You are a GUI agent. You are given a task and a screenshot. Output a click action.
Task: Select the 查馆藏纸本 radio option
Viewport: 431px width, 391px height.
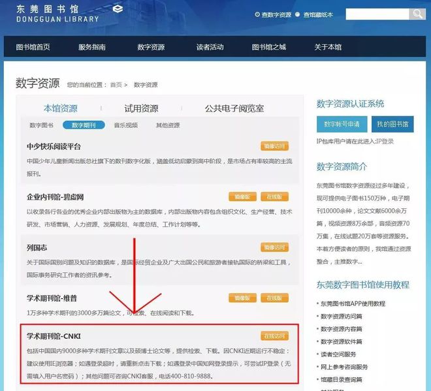click(x=297, y=14)
